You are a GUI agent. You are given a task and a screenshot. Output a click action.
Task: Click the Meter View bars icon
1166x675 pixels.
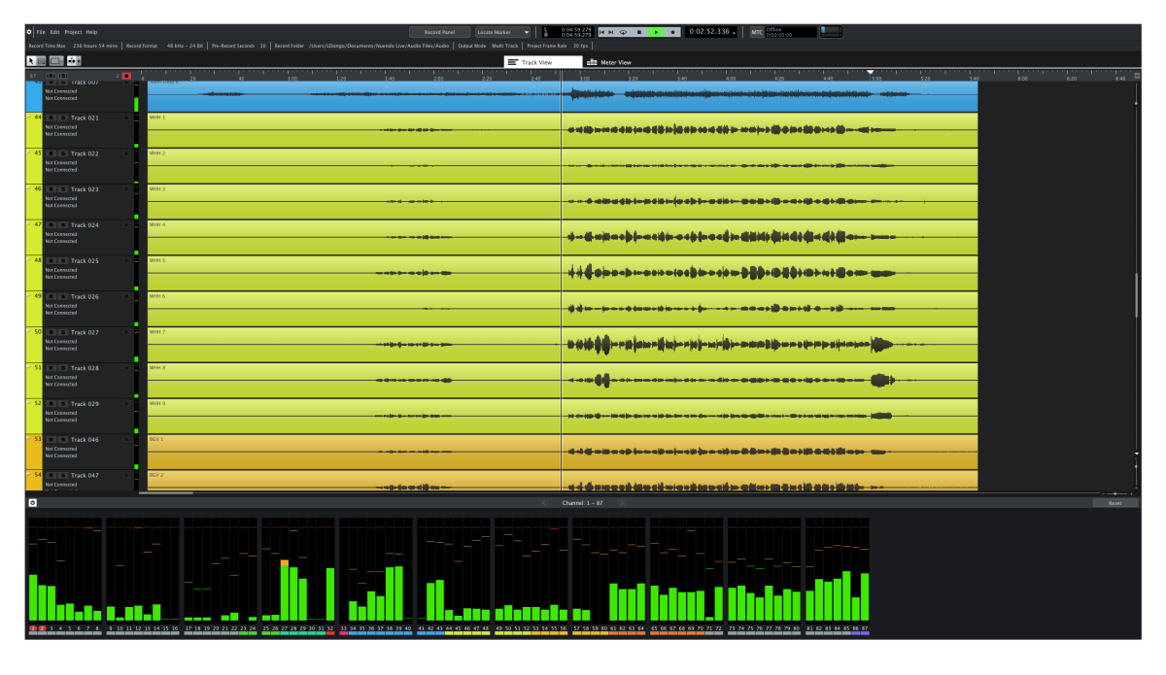coord(592,62)
